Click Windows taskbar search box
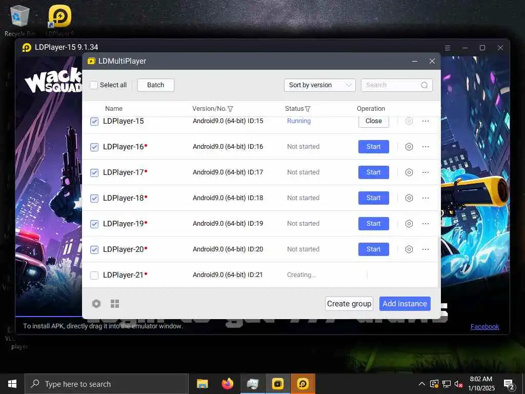 point(107,384)
